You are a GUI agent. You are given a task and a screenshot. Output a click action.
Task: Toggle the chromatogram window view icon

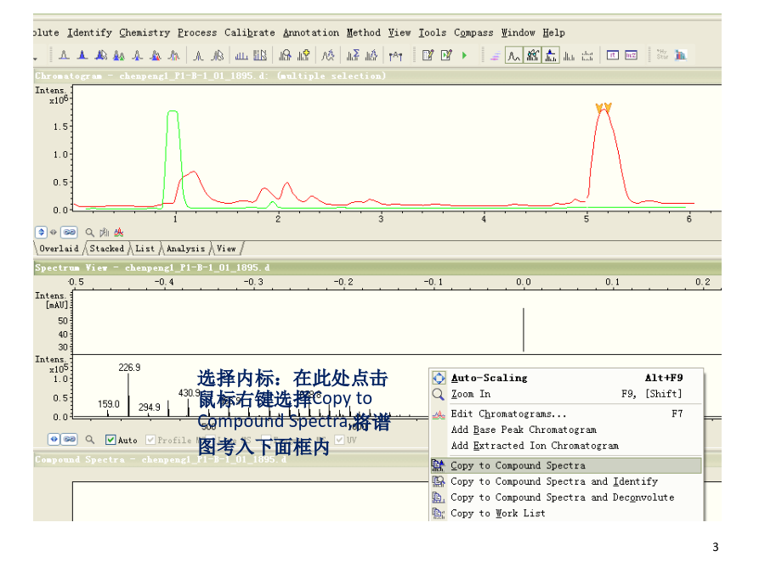[x=513, y=55]
